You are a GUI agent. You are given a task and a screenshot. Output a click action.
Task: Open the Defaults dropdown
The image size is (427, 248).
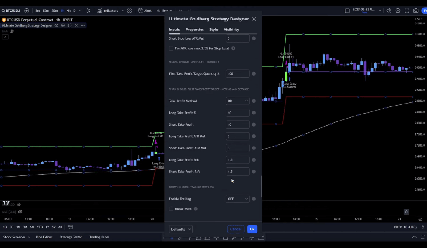[x=180, y=229]
